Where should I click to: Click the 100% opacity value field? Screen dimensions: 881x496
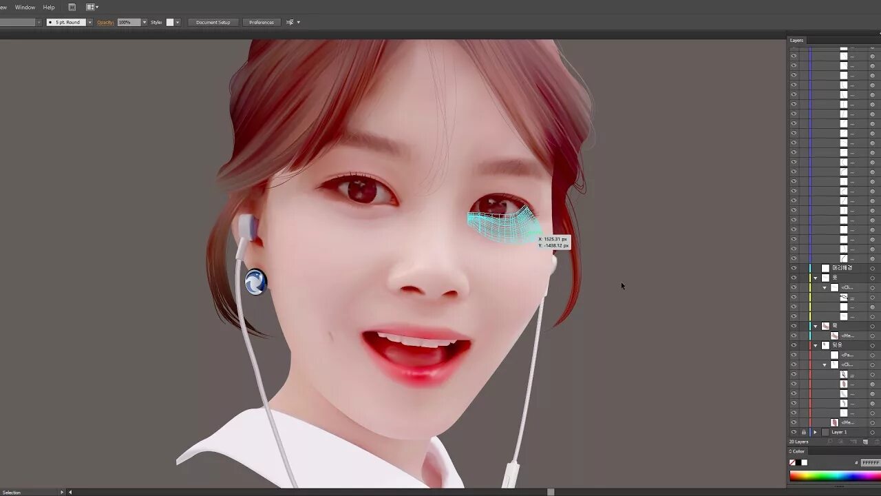pos(129,22)
